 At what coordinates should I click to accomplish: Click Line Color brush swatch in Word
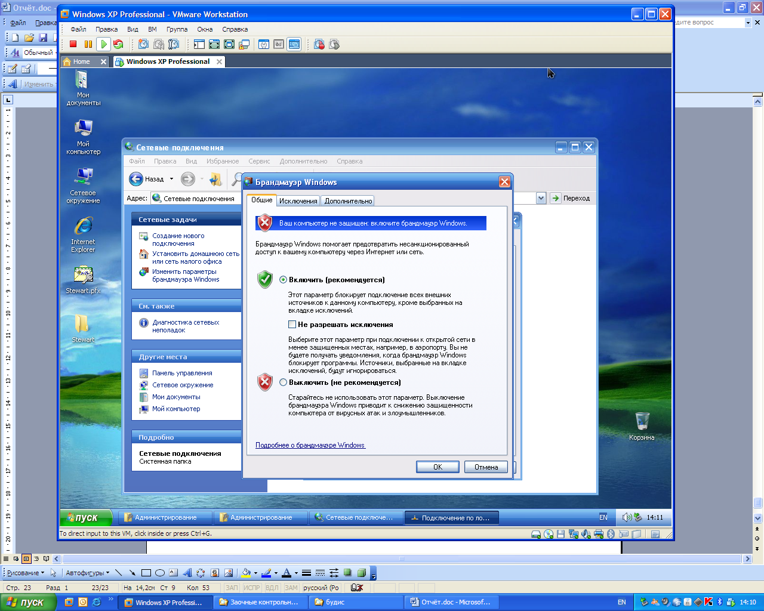tap(266, 573)
